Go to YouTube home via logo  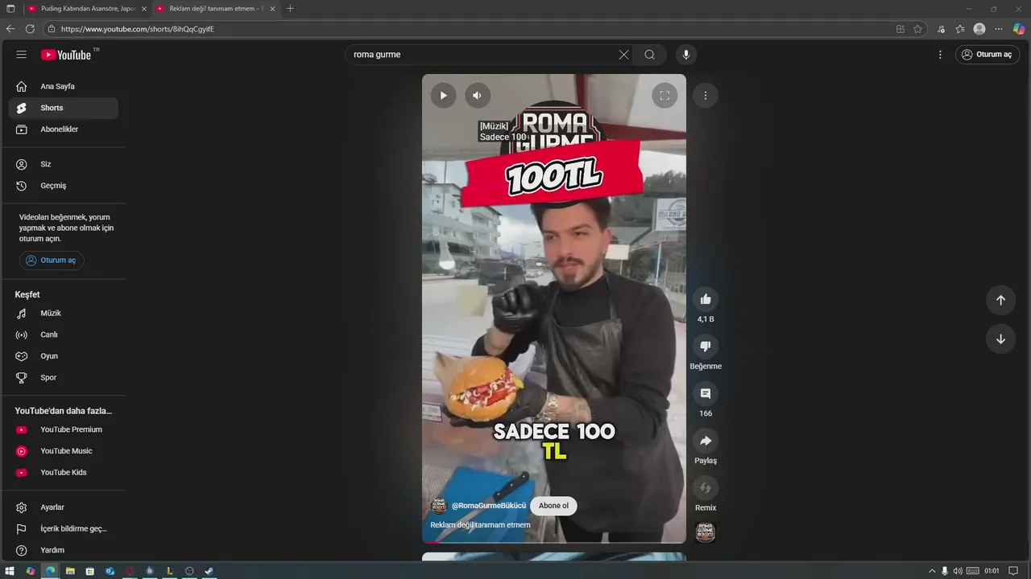tap(66, 55)
